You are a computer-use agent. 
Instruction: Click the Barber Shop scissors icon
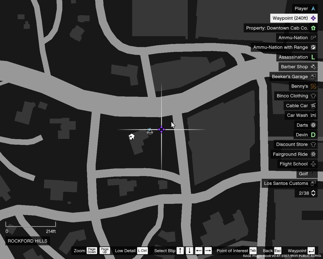tap(313, 67)
